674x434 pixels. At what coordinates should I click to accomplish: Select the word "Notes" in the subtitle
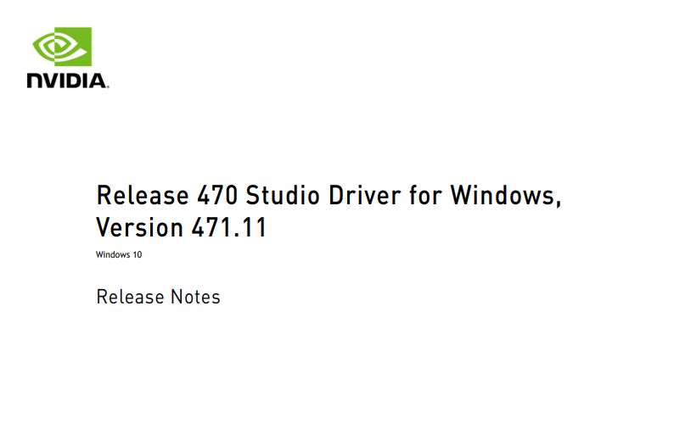(x=195, y=297)
